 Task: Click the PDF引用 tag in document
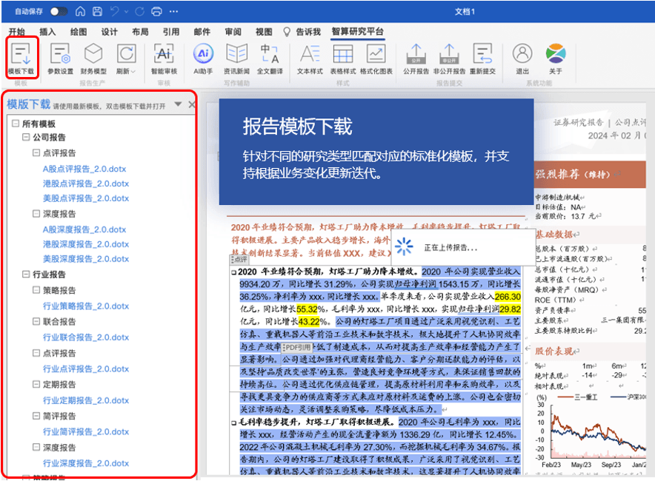pos(297,347)
